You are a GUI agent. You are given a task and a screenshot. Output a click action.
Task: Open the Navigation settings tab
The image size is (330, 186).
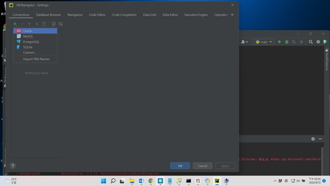coord(75,15)
